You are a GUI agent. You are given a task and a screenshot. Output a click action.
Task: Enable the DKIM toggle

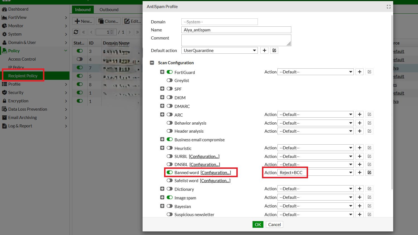tap(170, 97)
